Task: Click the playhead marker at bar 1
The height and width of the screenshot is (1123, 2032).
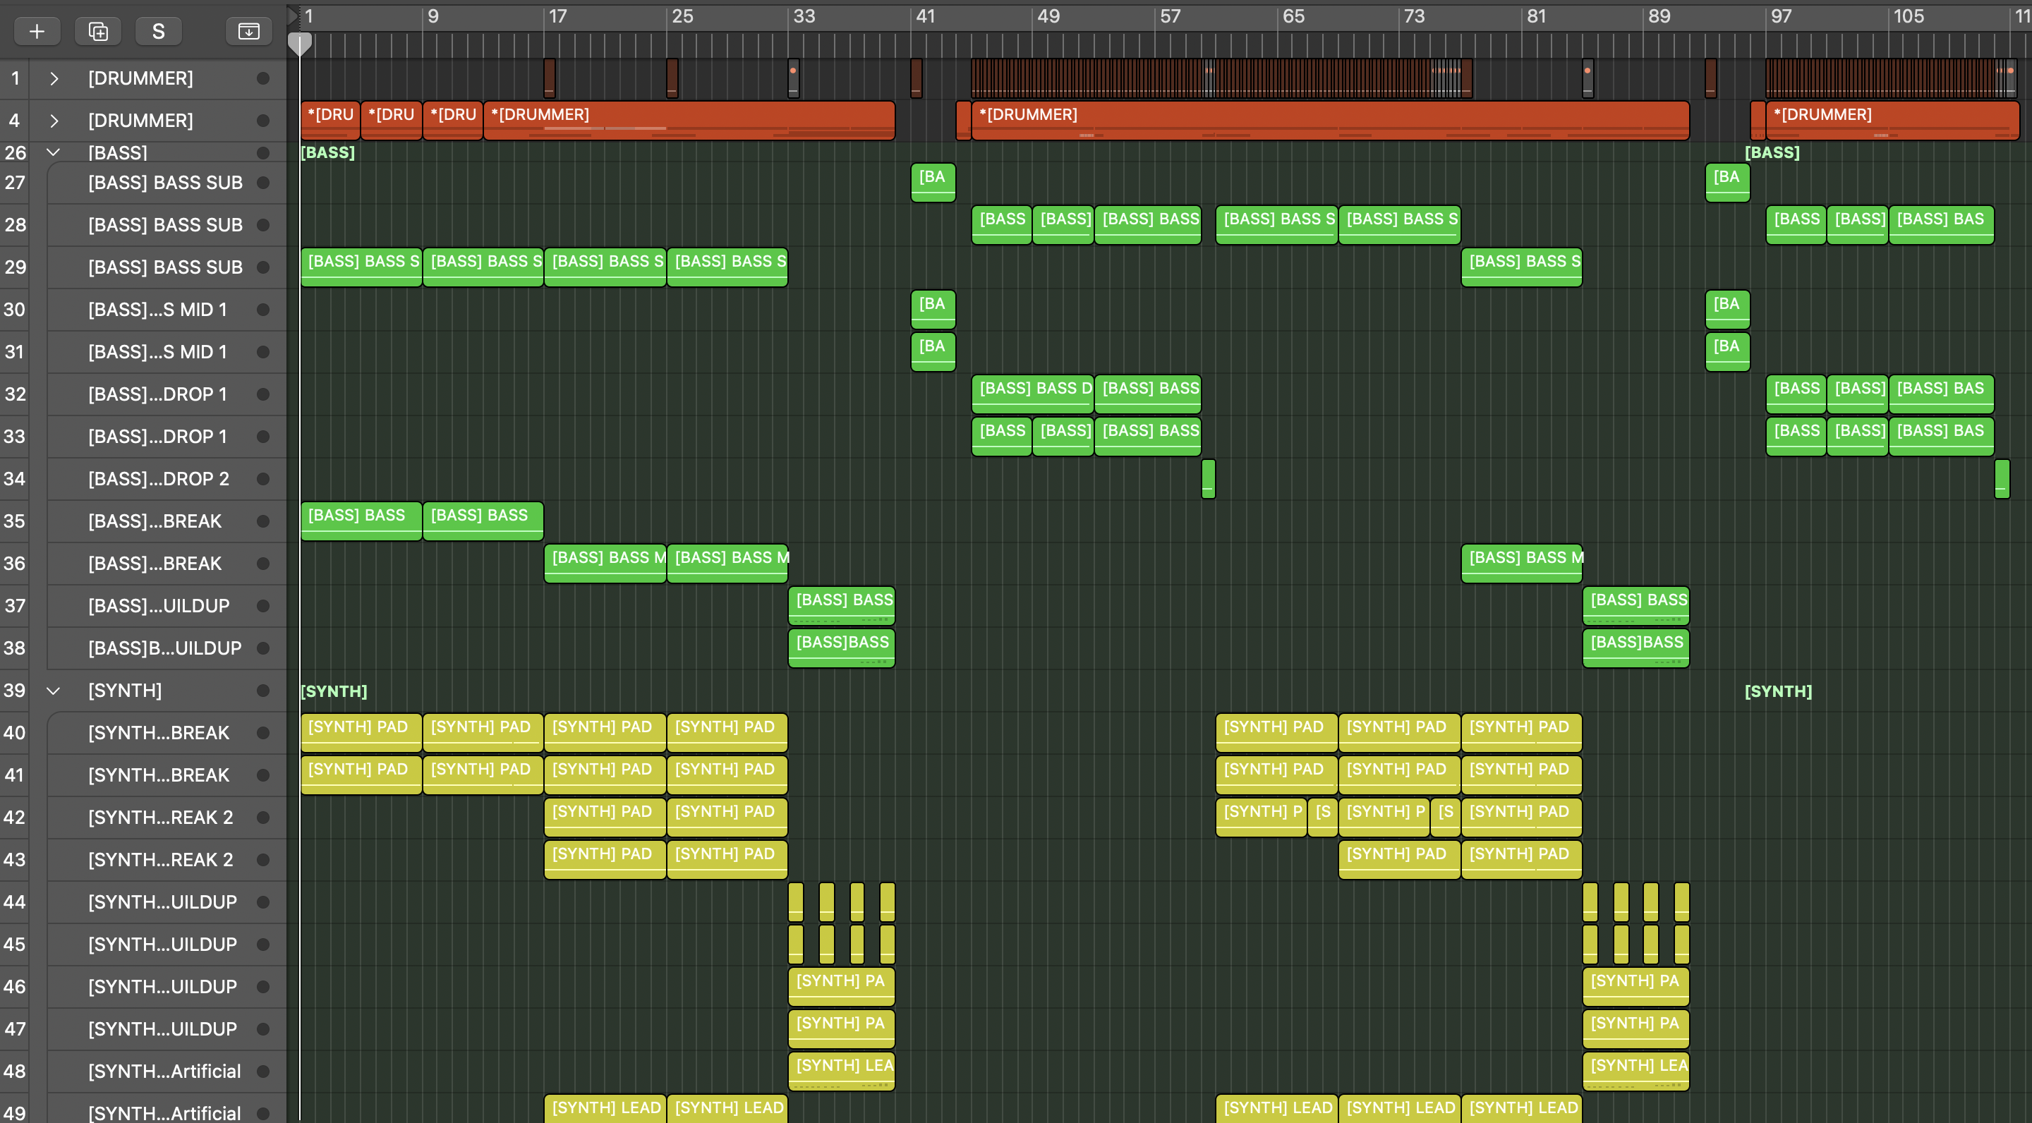Action: click(300, 44)
